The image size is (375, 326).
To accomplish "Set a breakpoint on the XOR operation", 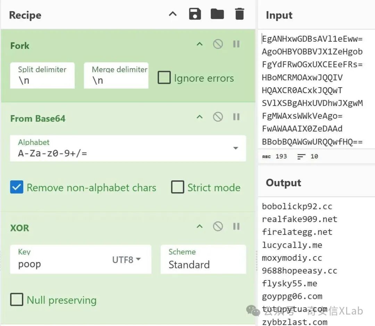I will point(236,227).
